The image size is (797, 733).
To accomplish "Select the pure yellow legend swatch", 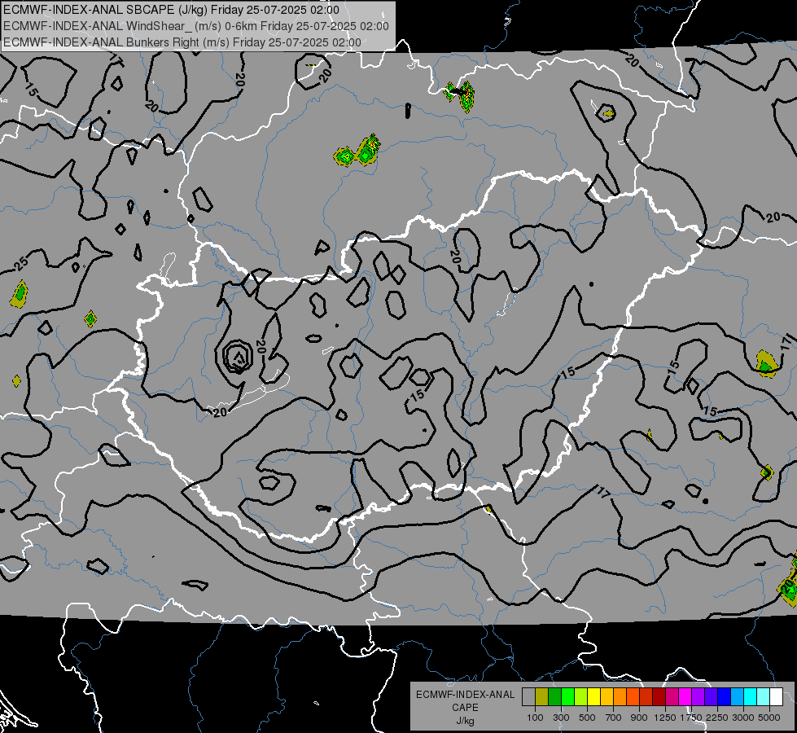I will (593, 697).
